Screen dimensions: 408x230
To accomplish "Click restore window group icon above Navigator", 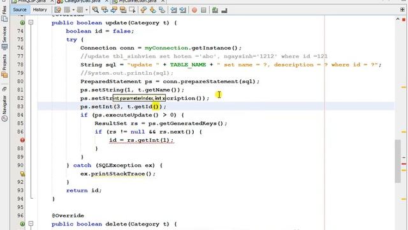I will point(4,89).
